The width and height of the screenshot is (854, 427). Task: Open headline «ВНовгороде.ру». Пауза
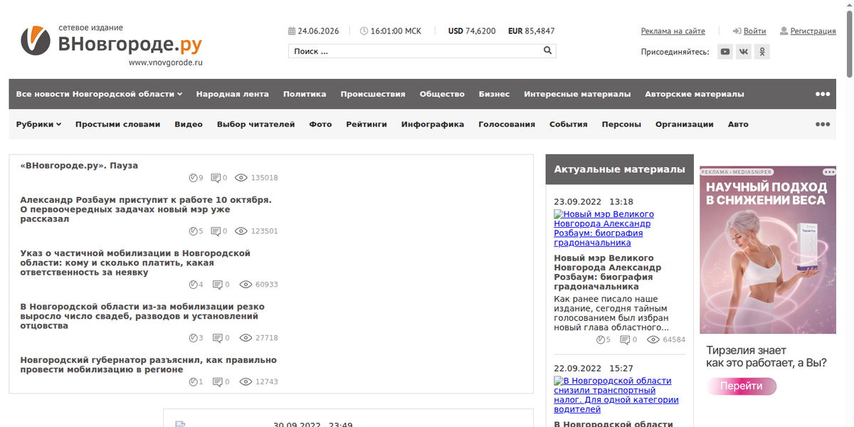[79, 165]
